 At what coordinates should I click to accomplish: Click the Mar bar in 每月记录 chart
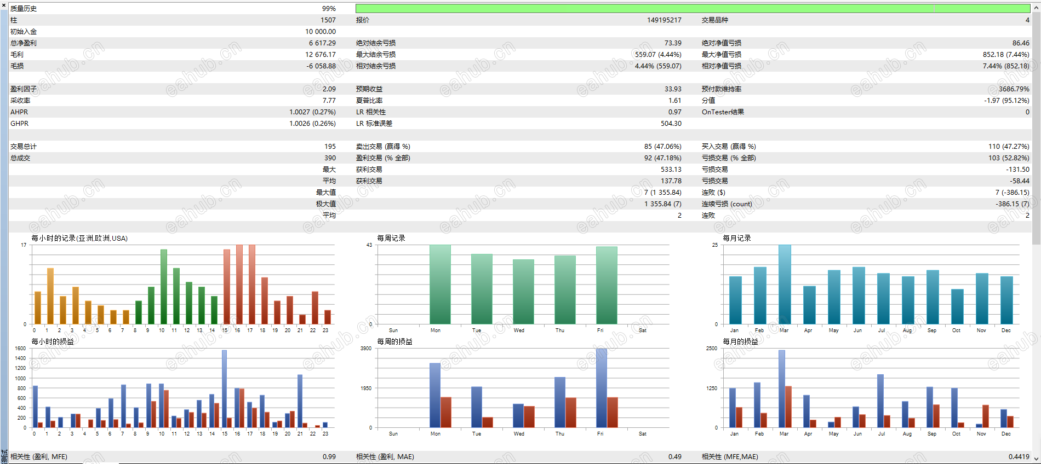coord(785,285)
